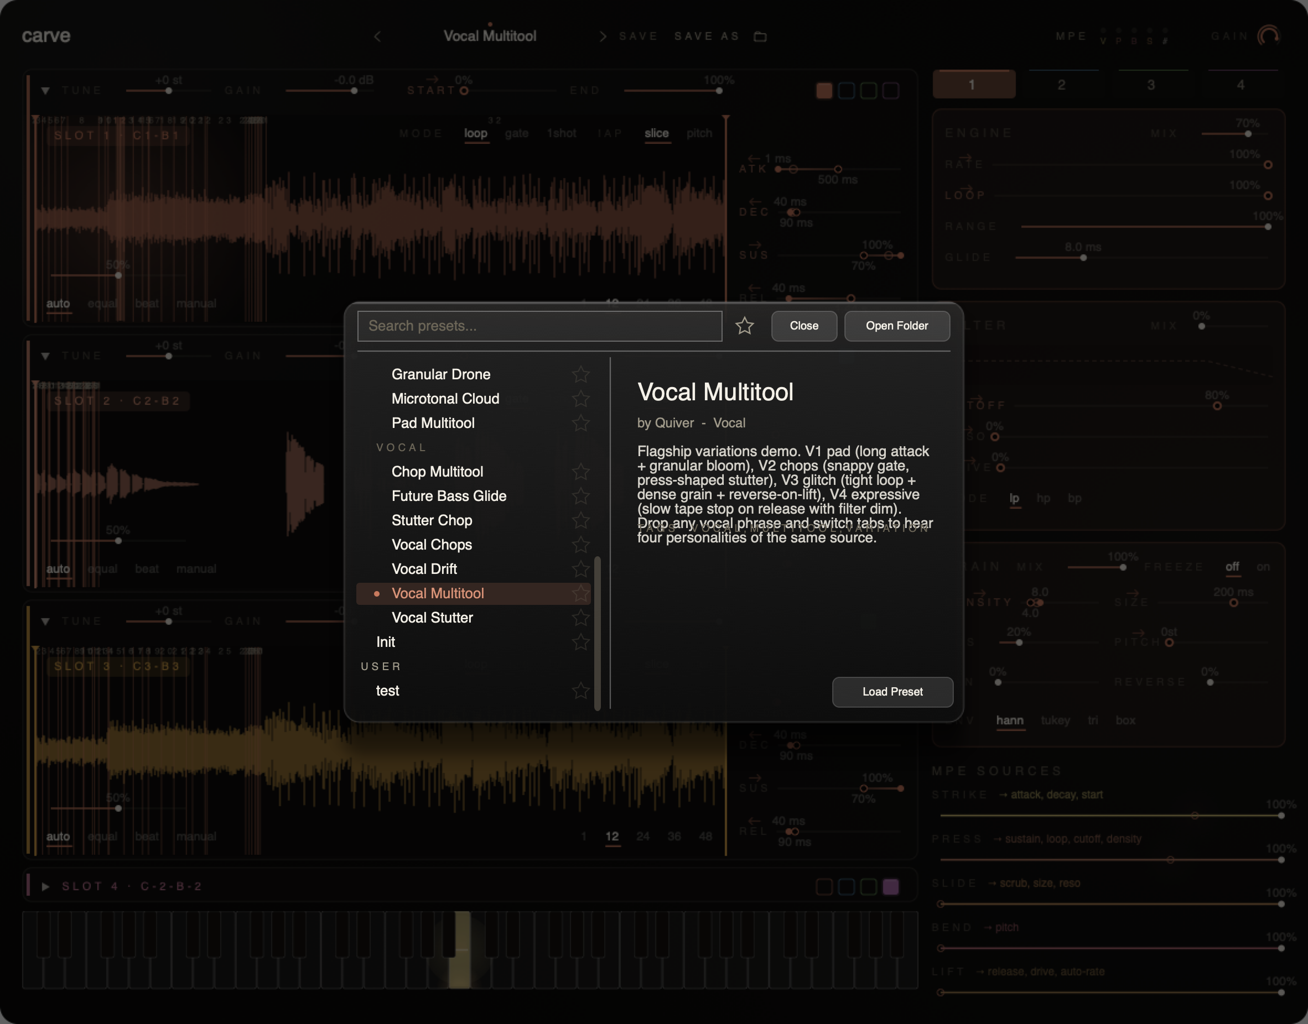Select Vocal Drift preset
Image resolution: width=1308 pixels, height=1024 pixels.
[x=424, y=569]
